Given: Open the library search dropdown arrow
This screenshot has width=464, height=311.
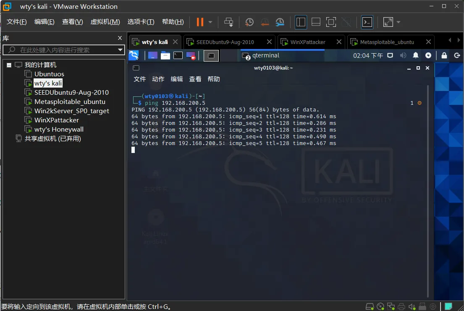Looking at the screenshot, I should click(120, 50).
